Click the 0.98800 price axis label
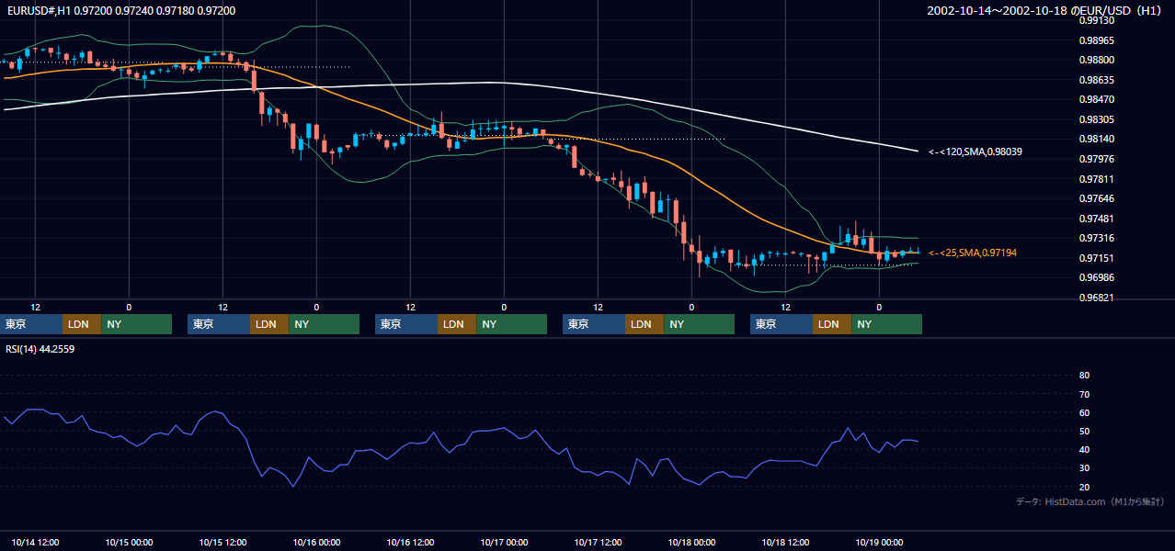The height and width of the screenshot is (551, 1175). [x=1097, y=60]
